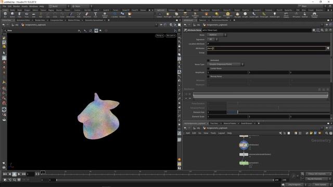The image size is (333, 187).
Task: Add a Camera from the lights shelf
Action: [x=159, y=15]
